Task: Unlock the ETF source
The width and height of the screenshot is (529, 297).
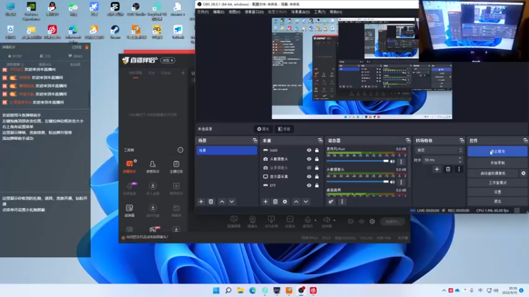Action: click(317, 185)
